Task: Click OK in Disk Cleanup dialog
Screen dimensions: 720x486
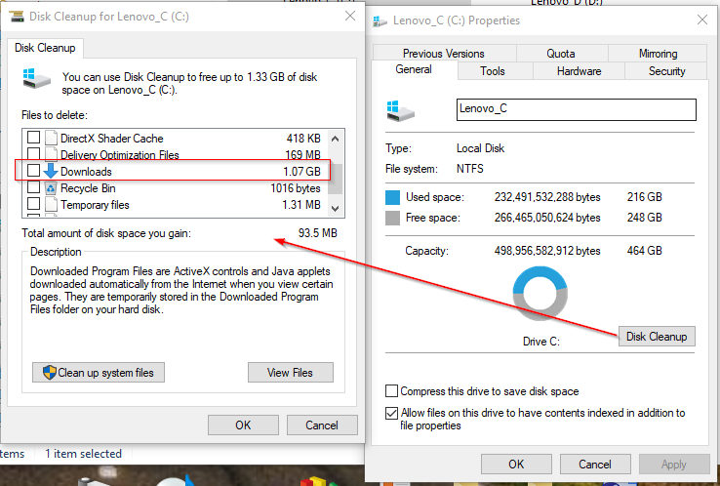Action: (x=243, y=425)
